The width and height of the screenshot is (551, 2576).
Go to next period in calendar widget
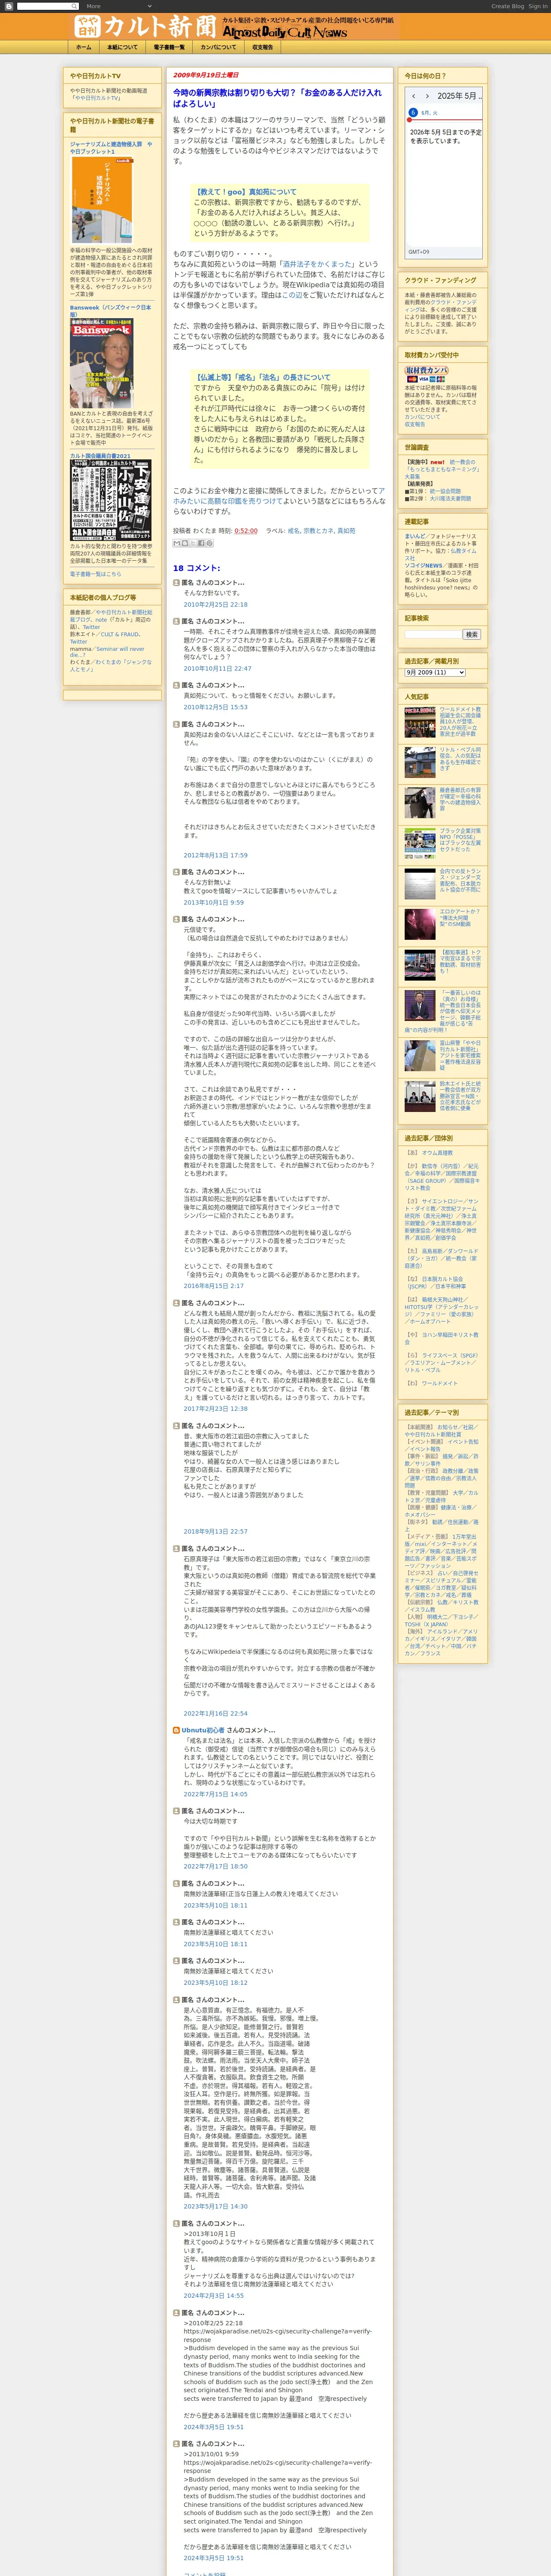coord(427,96)
